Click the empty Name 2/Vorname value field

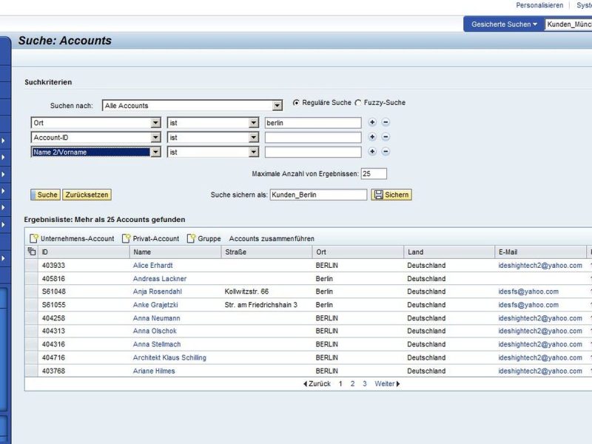click(313, 152)
